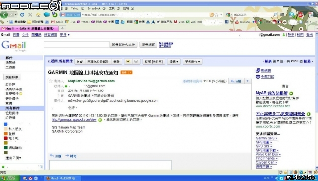Select the Gmail - GARMIN browser tab
This screenshot has height=181, width=318.
29,28
